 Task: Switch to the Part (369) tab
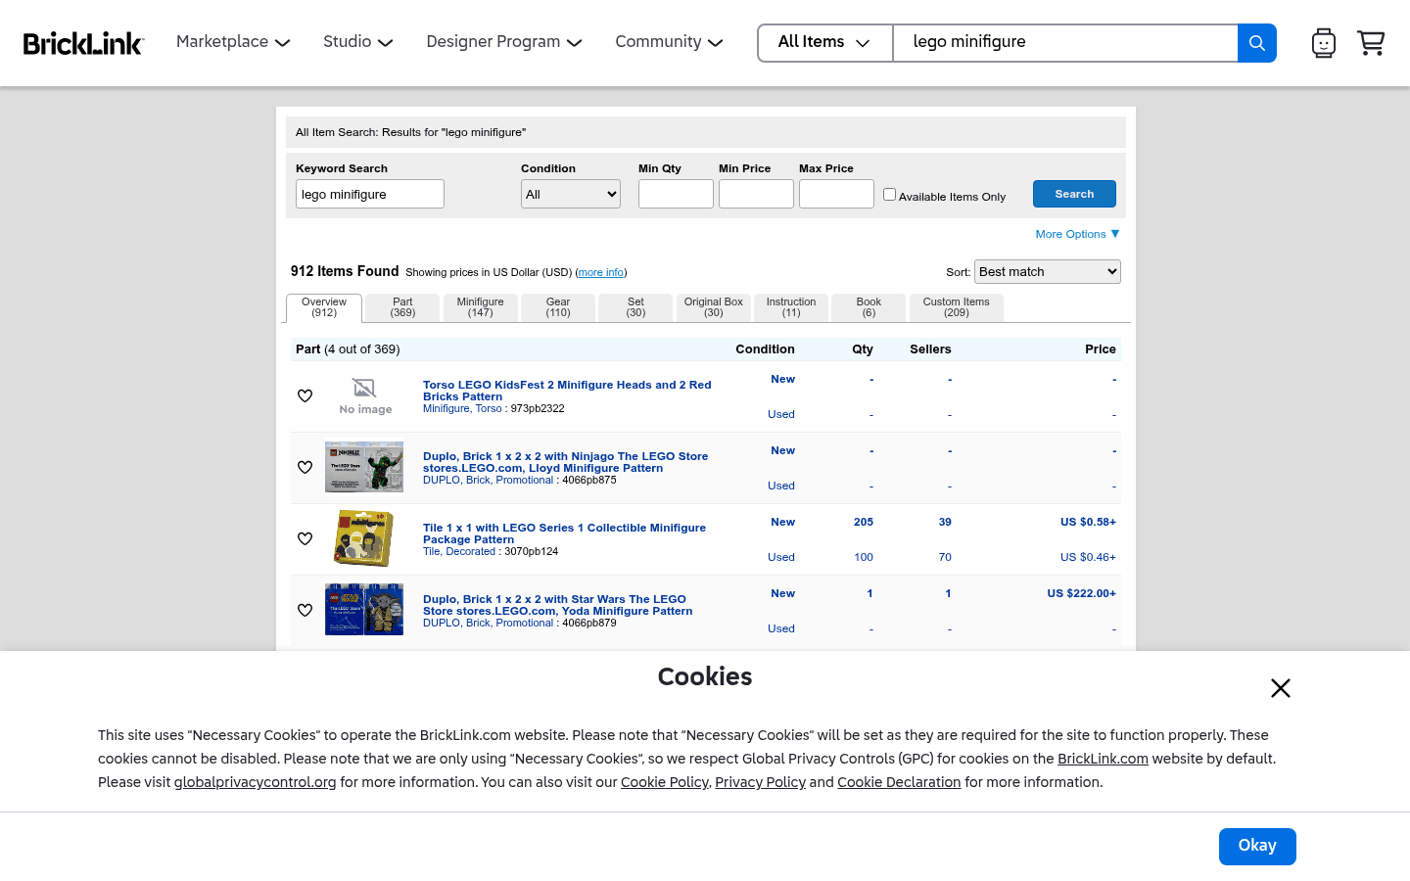click(x=402, y=308)
